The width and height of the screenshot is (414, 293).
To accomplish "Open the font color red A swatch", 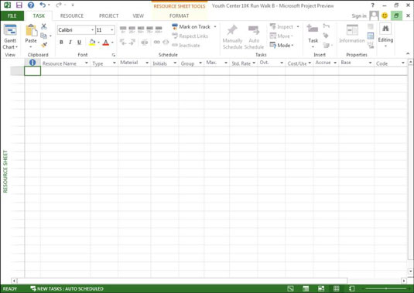I will coord(106,43).
